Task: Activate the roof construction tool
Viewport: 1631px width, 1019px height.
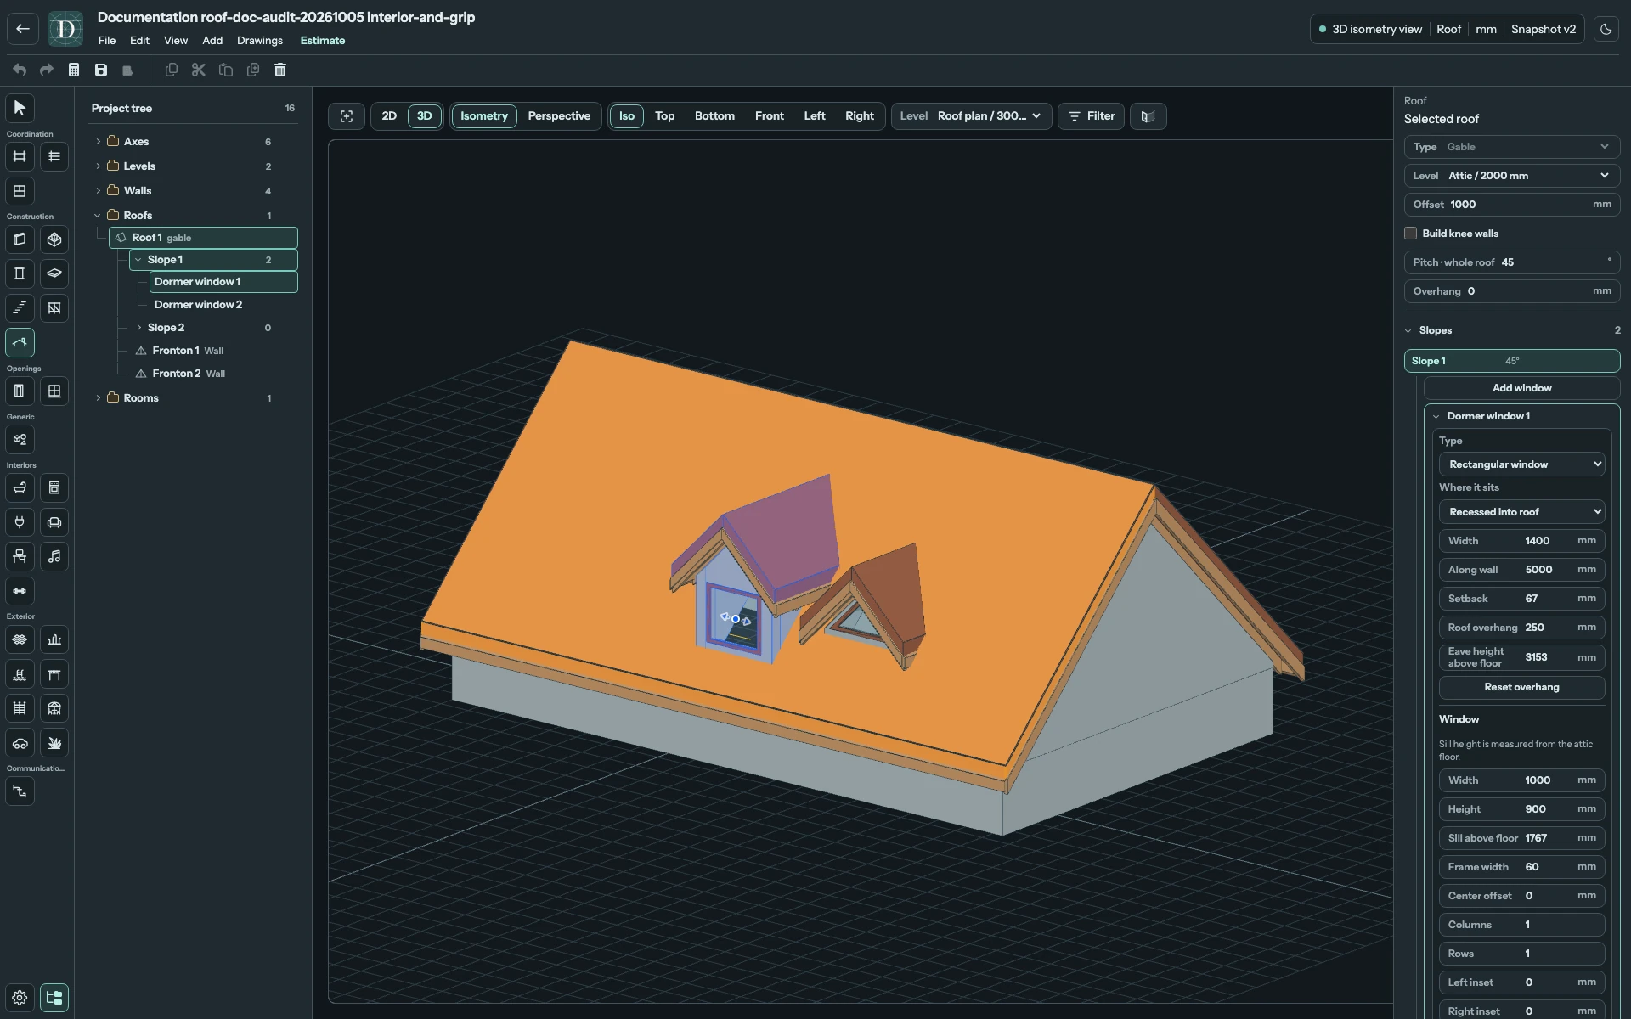Action: coord(20,342)
